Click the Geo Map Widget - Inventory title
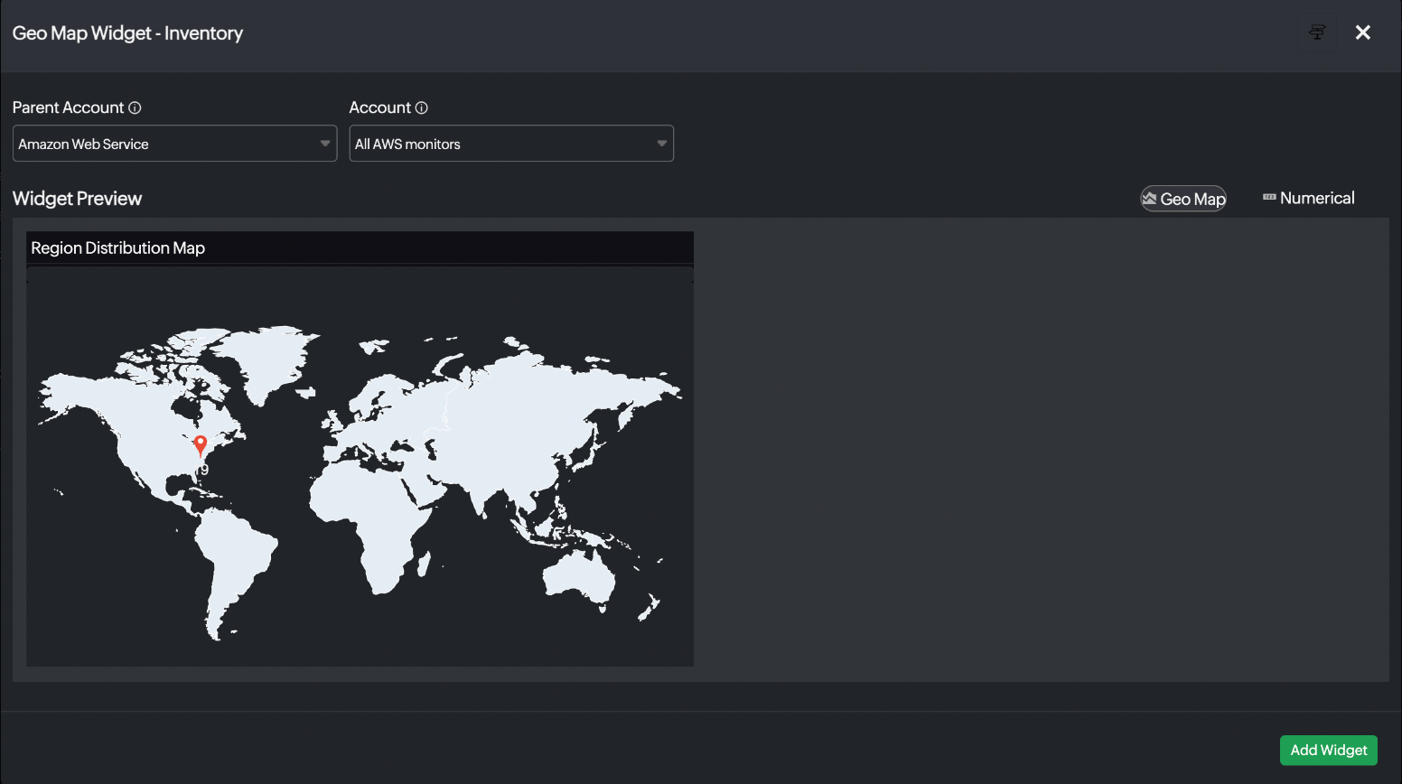 click(x=127, y=33)
